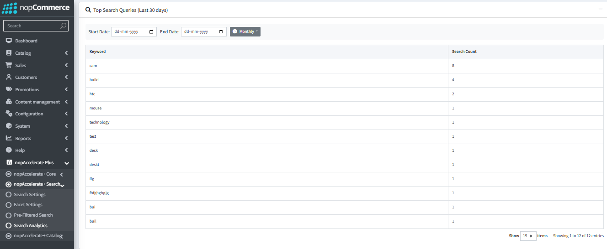Click the circle icon beside Facet Settings
The image size is (607, 249).
point(8,205)
